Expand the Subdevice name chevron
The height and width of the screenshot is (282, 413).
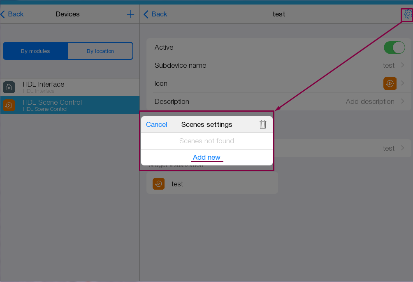pyautogui.click(x=402, y=65)
